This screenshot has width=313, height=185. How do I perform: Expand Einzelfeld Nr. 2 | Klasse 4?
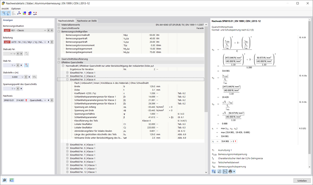[x=67, y=76]
